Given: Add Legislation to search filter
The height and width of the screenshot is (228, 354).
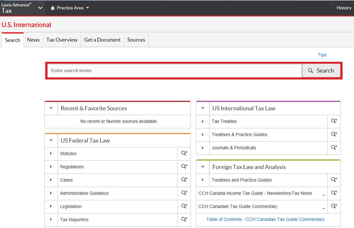Looking at the screenshot, I should [184, 206].
